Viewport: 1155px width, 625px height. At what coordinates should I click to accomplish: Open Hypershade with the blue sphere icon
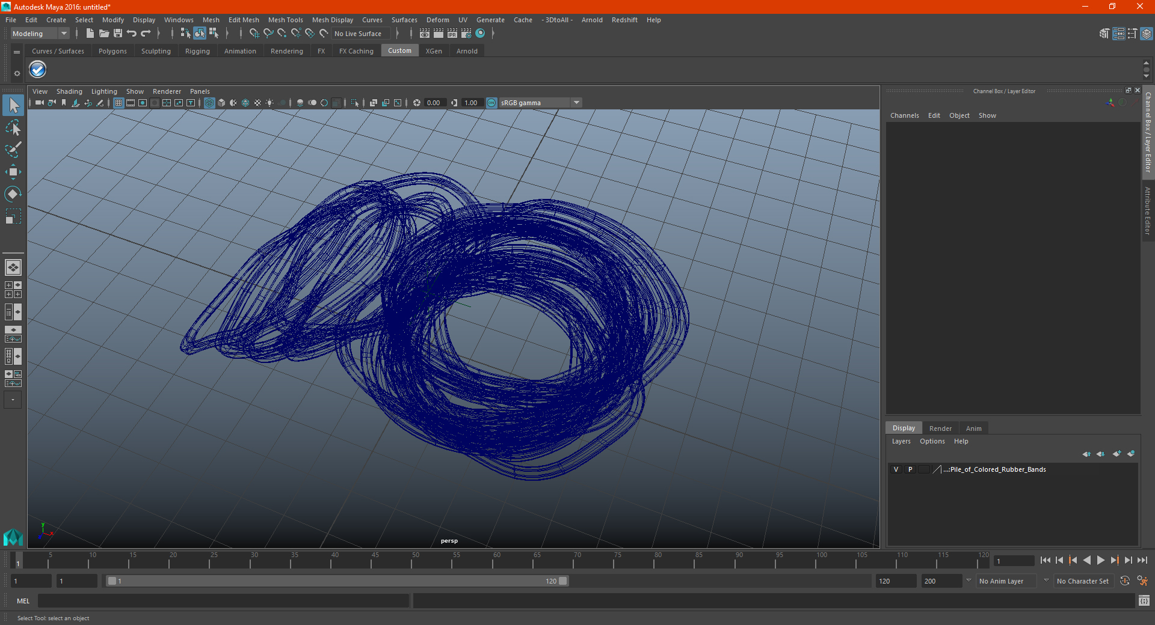pyautogui.click(x=480, y=34)
